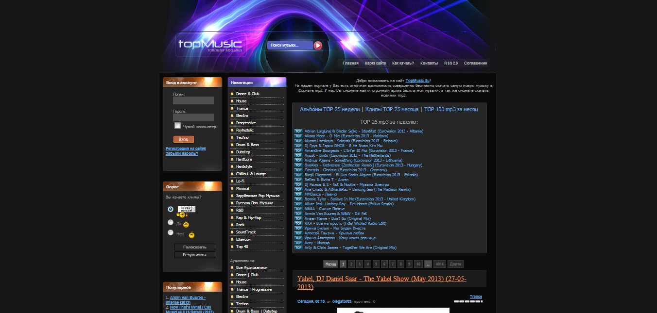657x313 pixels.
Task: Click the TOP badge beside MMDance - Лавию
Action: pos(298,194)
